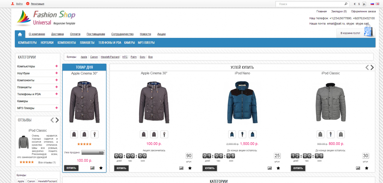Image resolution: width=383 pixels, height=183 pixels.
Task: Click the home icon in navigation bar
Action: point(20,34)
